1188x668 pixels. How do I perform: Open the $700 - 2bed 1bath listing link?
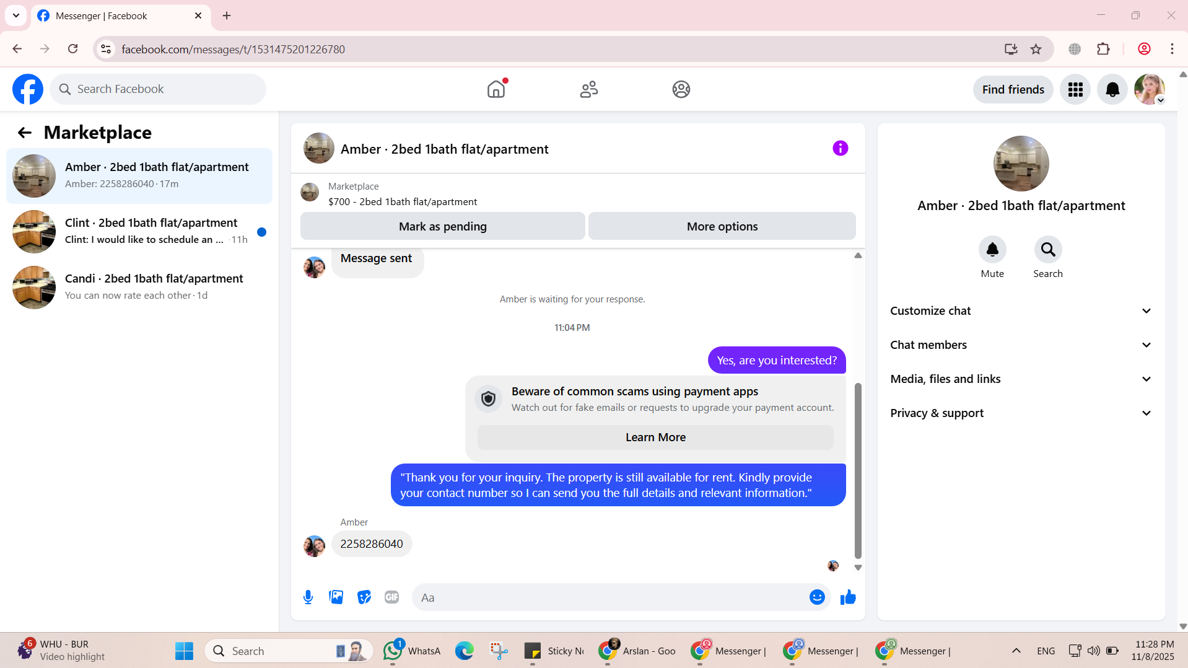[403, 202]
